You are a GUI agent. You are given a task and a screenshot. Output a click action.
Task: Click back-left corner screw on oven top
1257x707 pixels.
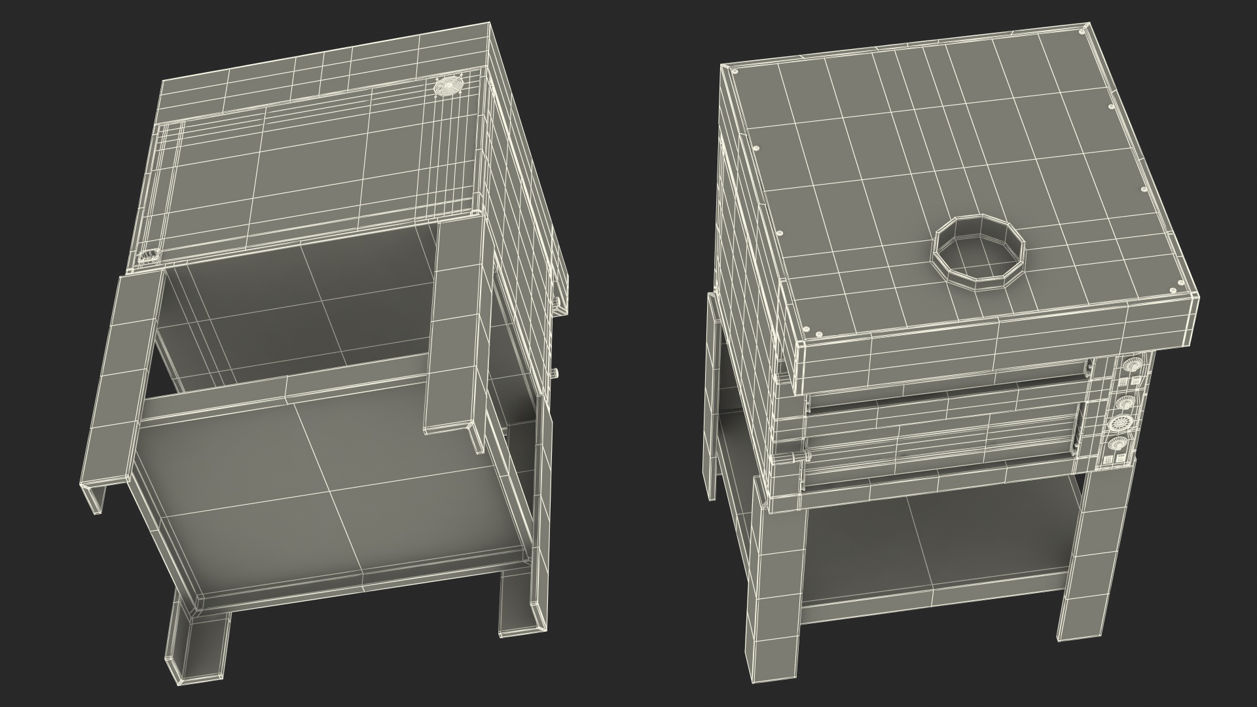click(735, 71)
